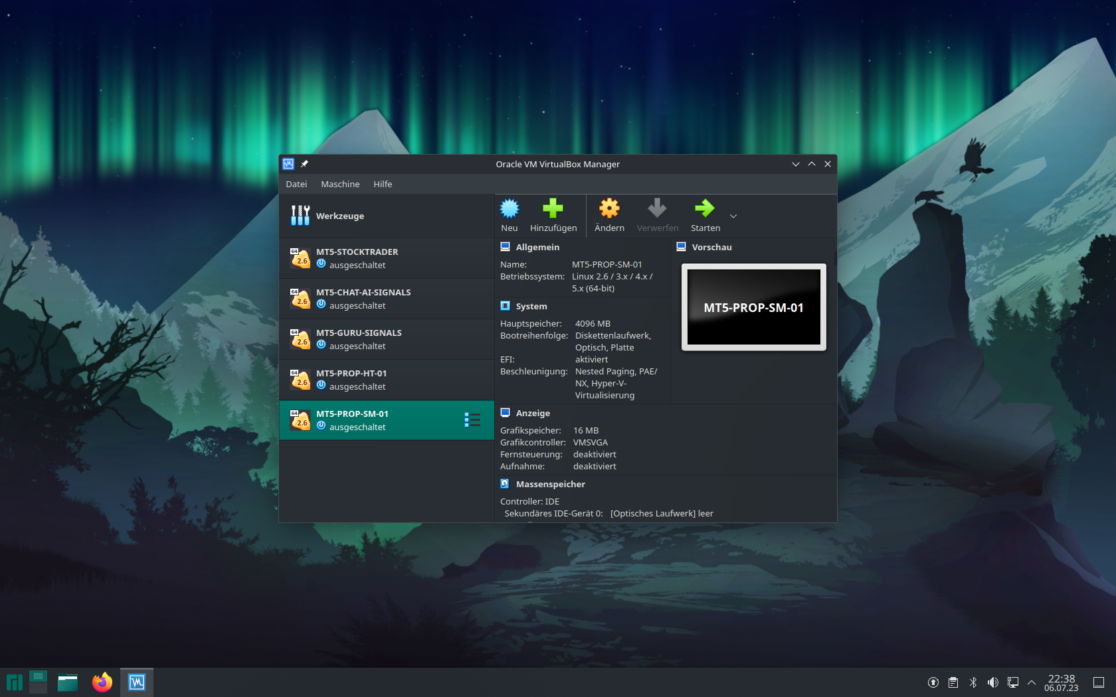
Task: Expand the Starten dropdown arrow
Action: [733, 216]
